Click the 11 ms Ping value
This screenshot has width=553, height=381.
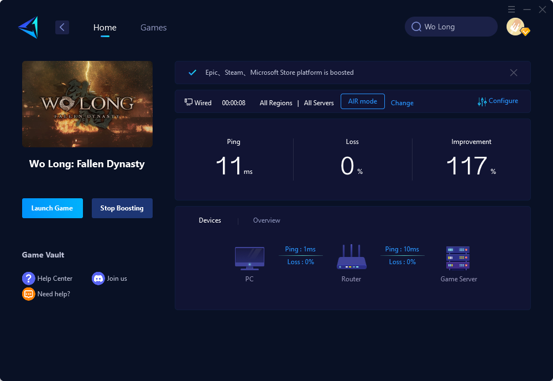click(x=234, y=166)
